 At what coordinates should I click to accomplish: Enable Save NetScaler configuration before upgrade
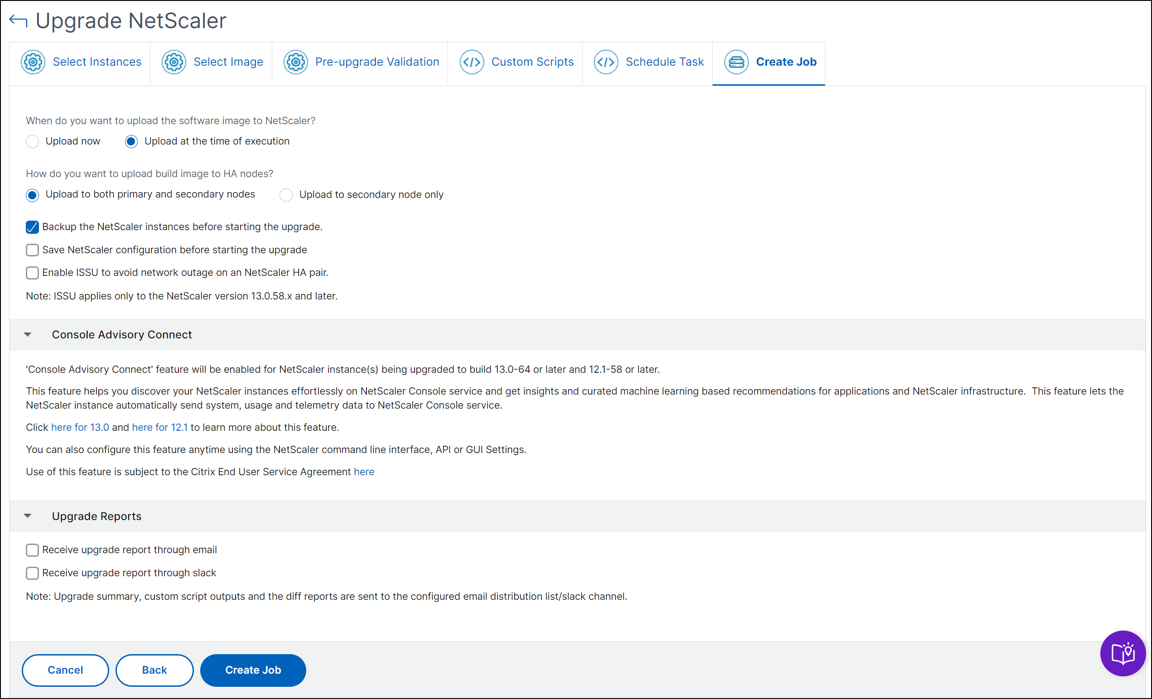point(32,250)
